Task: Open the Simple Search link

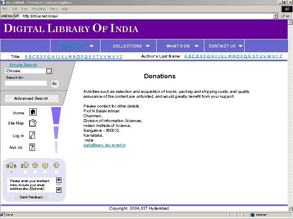Action: (23, 64)
